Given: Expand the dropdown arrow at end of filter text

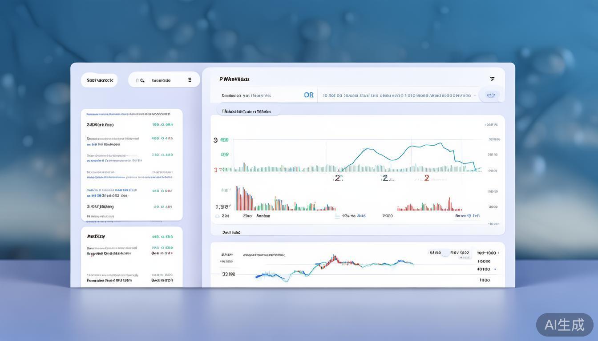Looking at the screenshot, I should [x=475, y=95].
